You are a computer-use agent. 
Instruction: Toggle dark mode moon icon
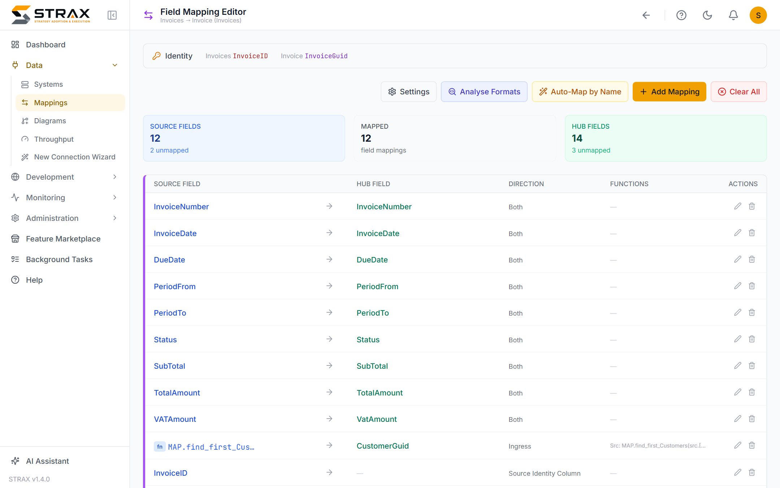(707, 15)
